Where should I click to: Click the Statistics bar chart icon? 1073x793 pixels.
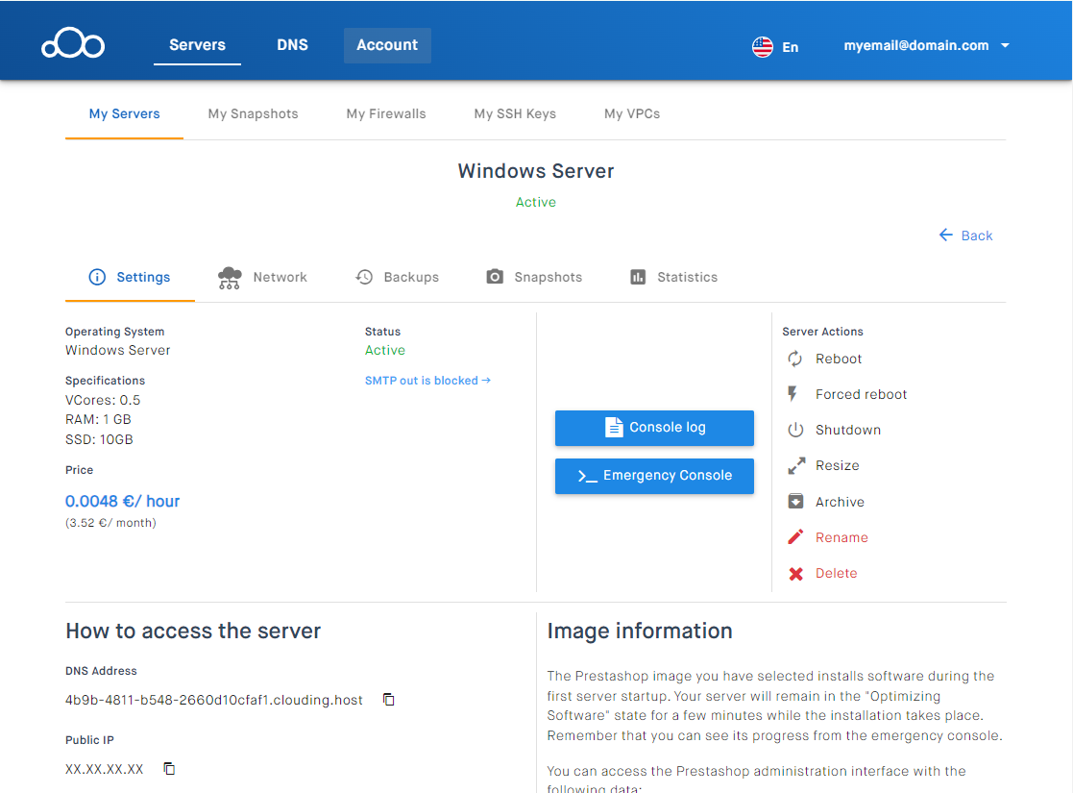pyautogui.click(x=638, y=277)
